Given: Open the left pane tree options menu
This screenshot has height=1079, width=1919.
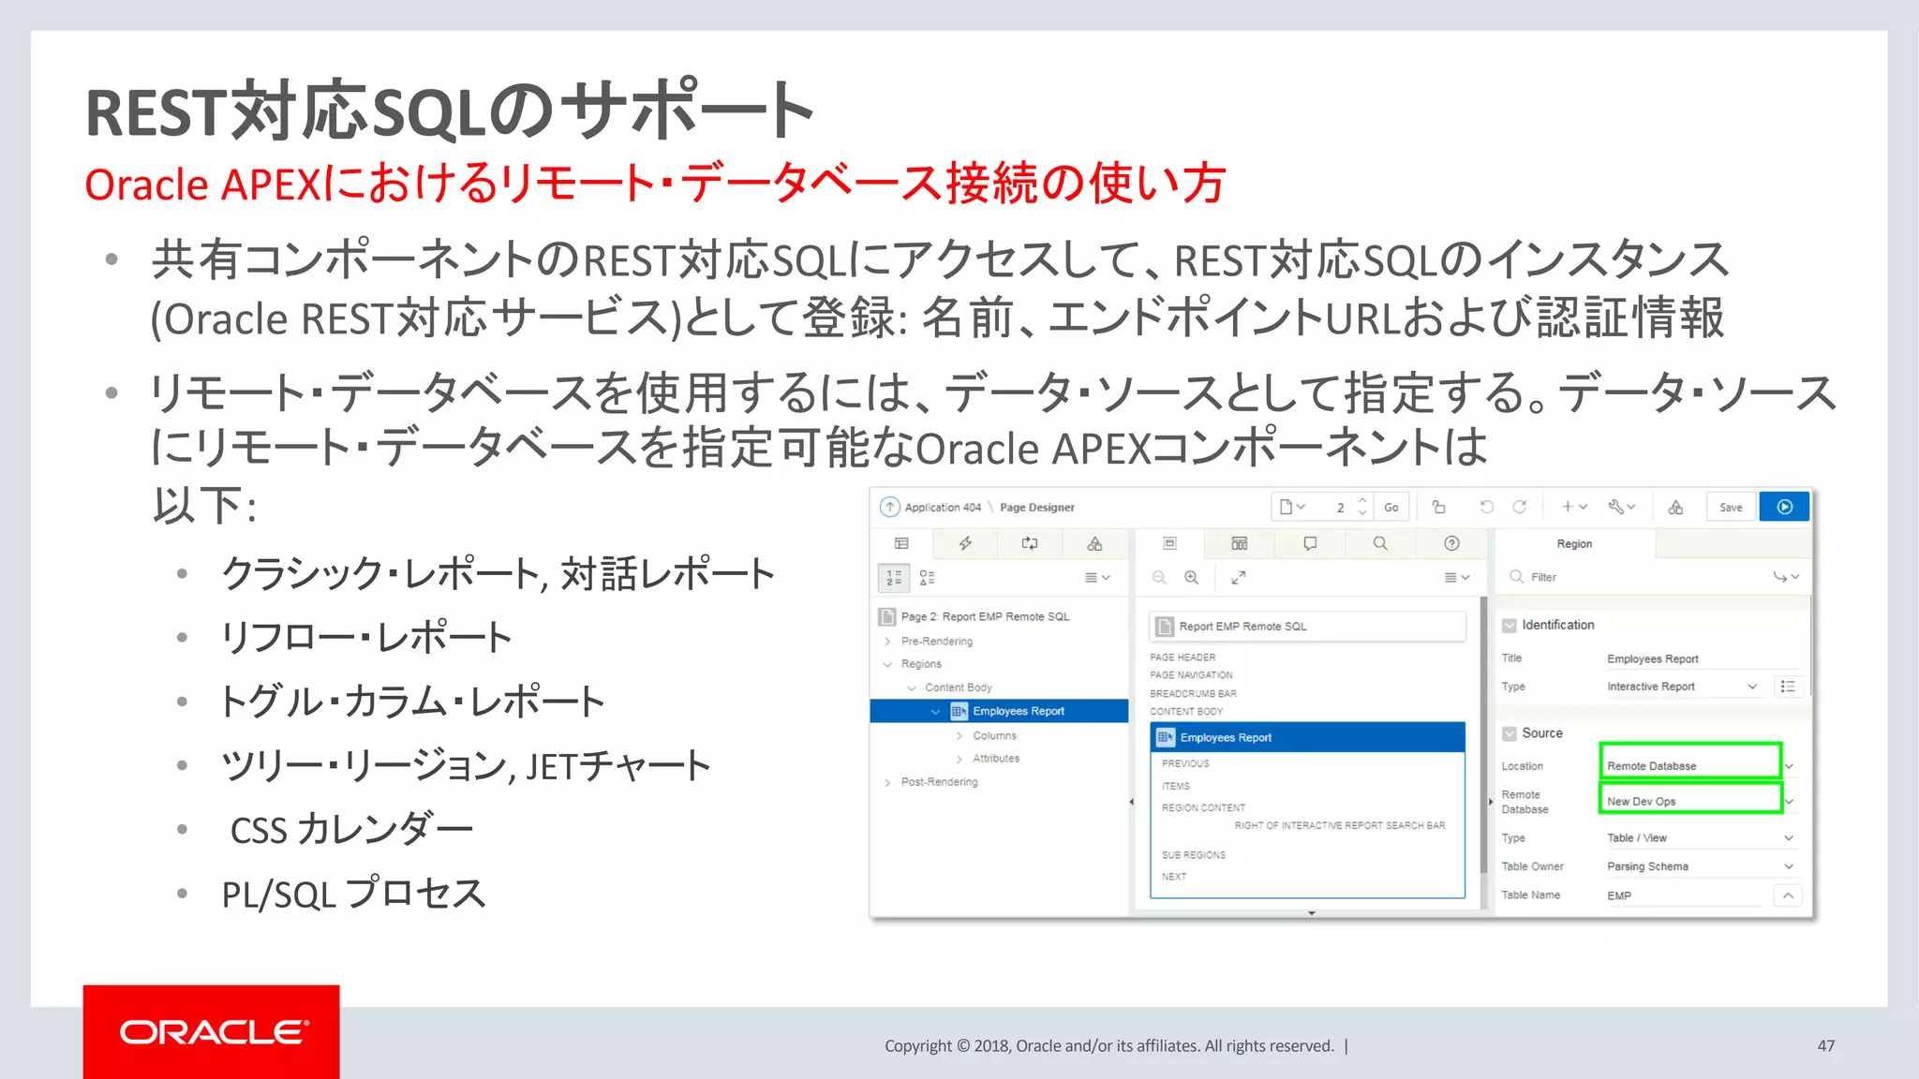Looking at the screenshot, I should 1097,578.
